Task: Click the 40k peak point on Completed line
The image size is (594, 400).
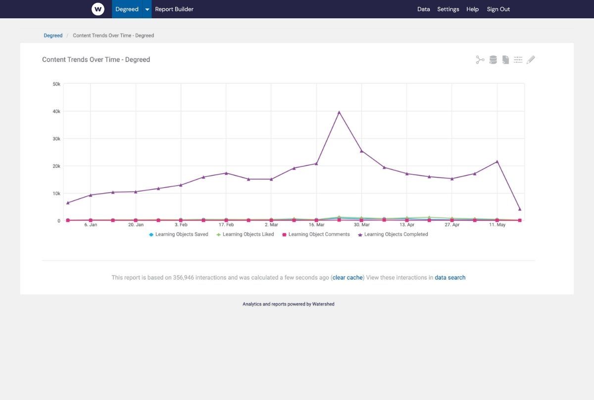Action: [x=339, y=112]
